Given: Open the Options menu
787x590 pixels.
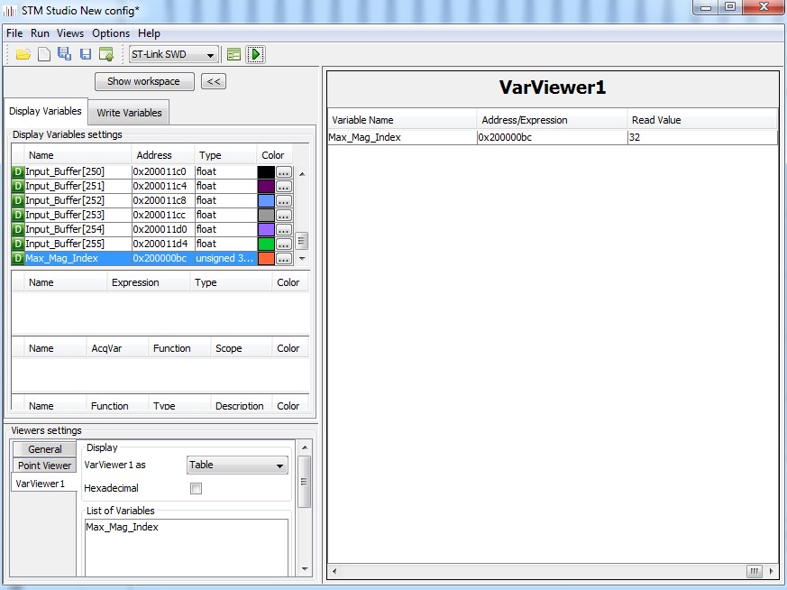Looking at the screenshot, I should (111, 33).
